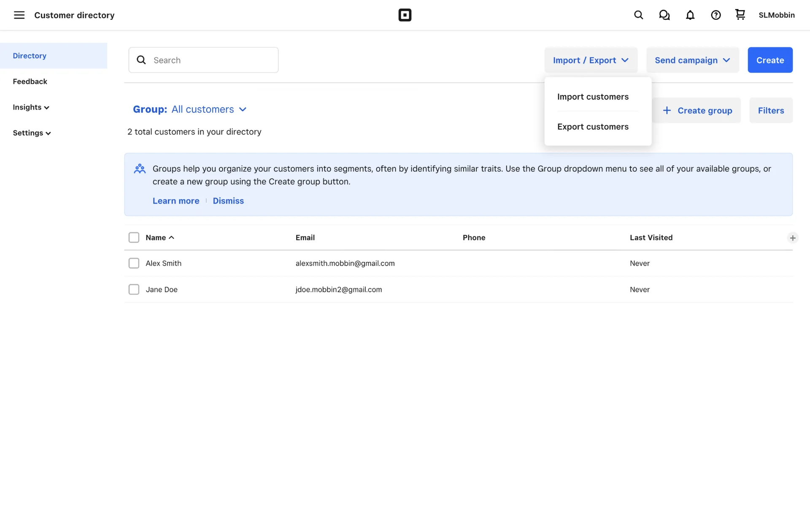Open the help question mark icon
This screenshot has width=810, height=506.
[x=715, y=15]
